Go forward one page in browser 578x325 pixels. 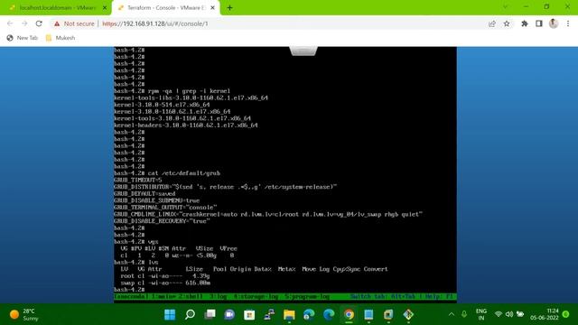[x=24, y=23]
